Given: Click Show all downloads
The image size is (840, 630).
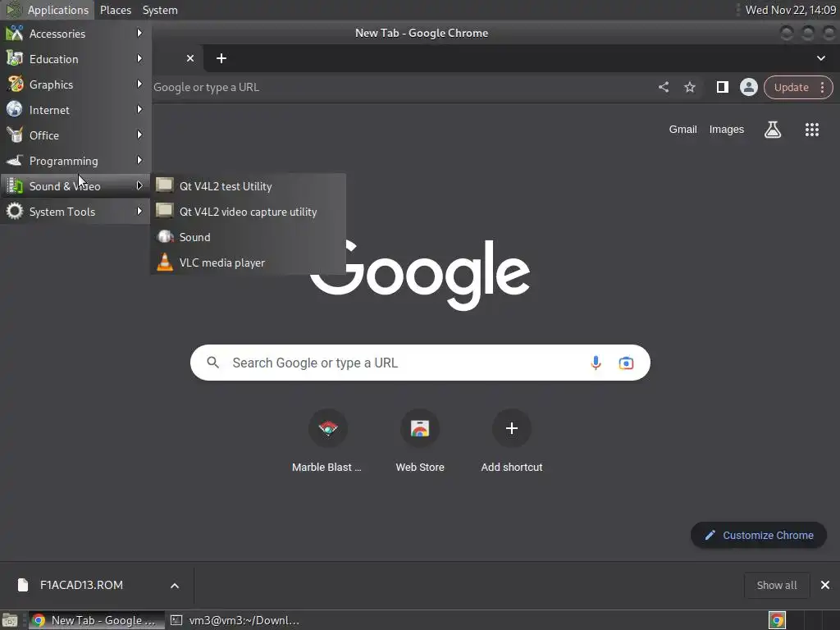Looking at the screenshot, I should (x=776, y=585).
